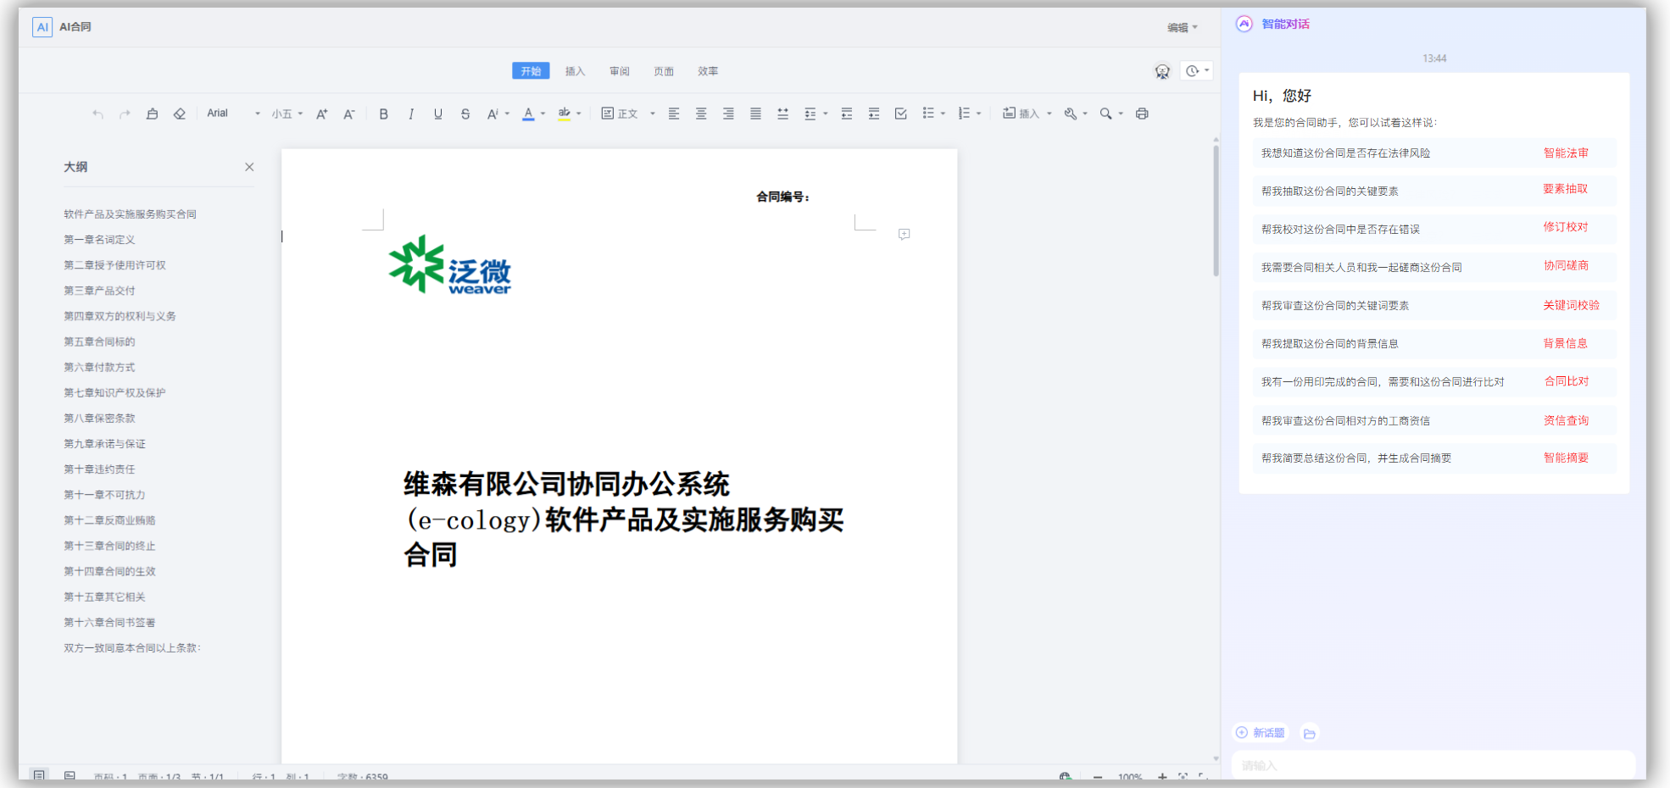Click the distributed alignment icon

point(782,114)
